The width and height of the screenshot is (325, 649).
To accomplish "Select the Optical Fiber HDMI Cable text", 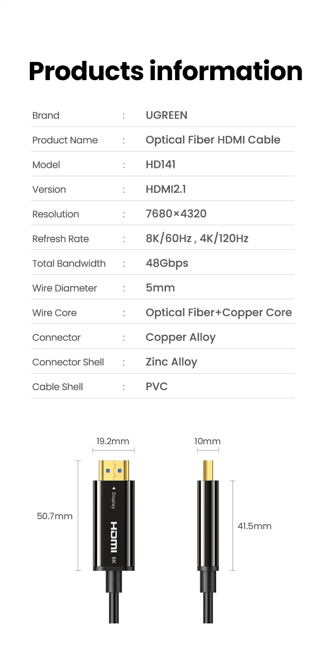I will click(x=213, y=140).
